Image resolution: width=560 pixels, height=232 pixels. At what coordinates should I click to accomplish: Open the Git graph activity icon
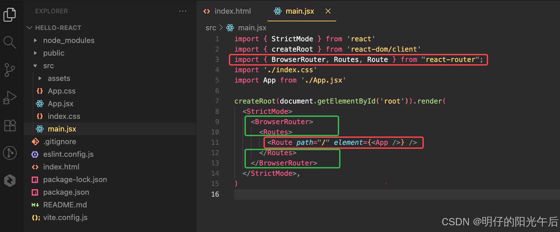10,153
